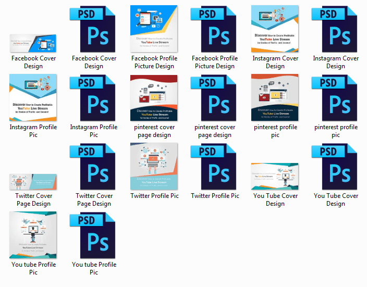Screen dimensions: 367x287
Task: Select the Facebook Cover Design PSD file icon
Action: click(94, 29)
